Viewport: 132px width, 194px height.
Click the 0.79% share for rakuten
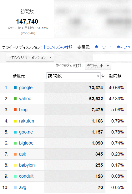[118, 121]
